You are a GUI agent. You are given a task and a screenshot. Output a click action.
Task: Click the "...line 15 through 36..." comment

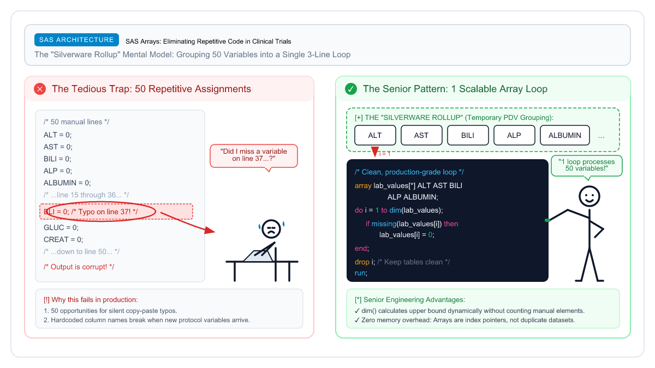click(86, 195)
